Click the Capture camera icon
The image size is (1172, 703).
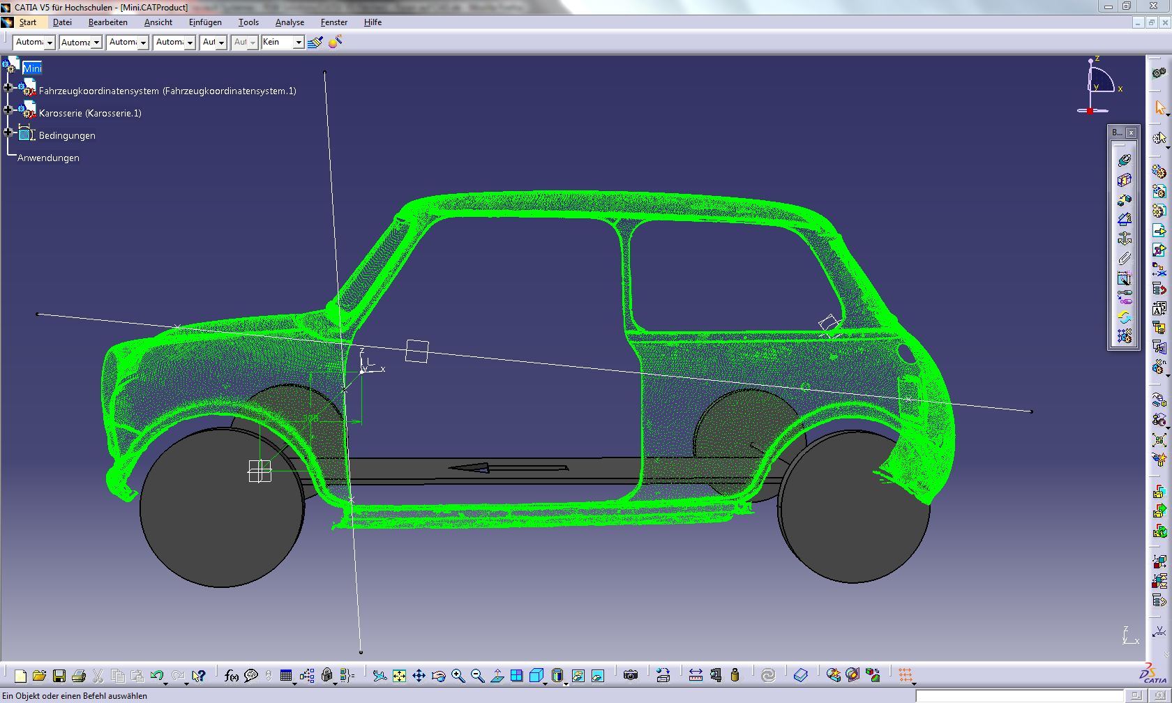[x=631, y=675]
